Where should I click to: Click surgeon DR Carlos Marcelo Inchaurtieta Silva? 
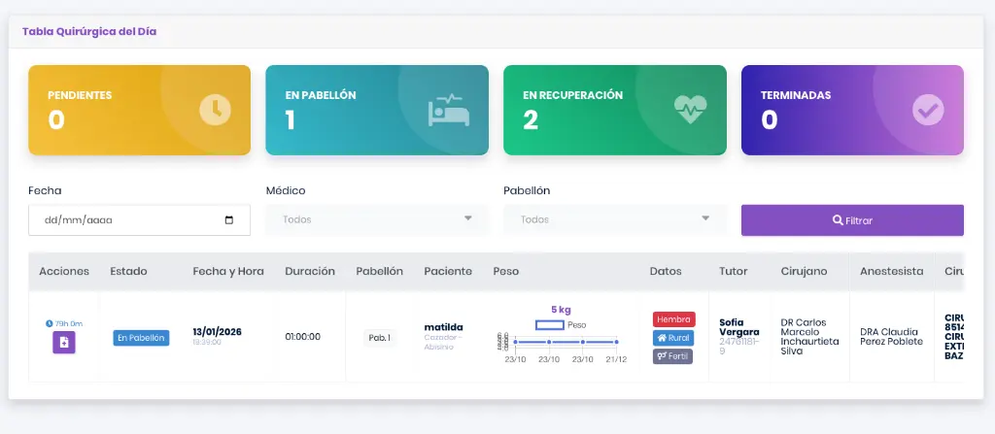pyautogui.click(x=809, y=337)
